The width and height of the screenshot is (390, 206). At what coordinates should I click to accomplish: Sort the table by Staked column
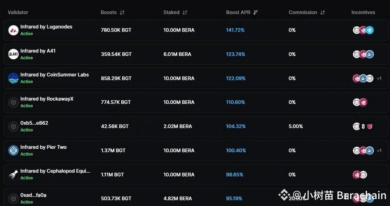[x=185, y=13]
